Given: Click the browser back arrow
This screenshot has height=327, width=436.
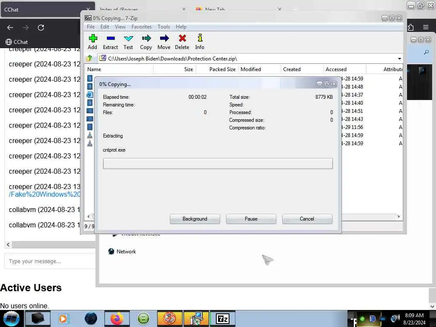Looking at the screenshot, I should 10,28.
